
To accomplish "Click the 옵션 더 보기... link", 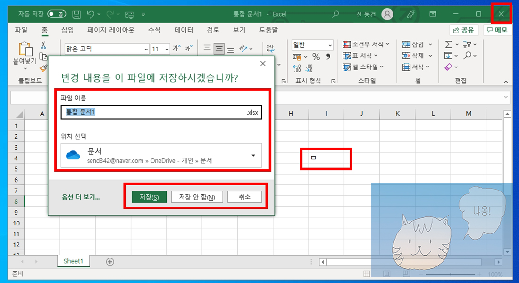I will tap(81, 197).
